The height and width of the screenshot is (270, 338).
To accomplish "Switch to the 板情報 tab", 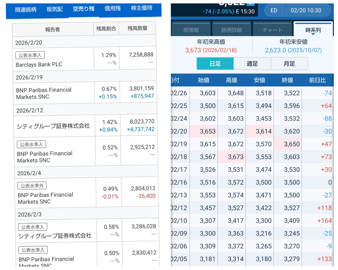I will [191, 30].
